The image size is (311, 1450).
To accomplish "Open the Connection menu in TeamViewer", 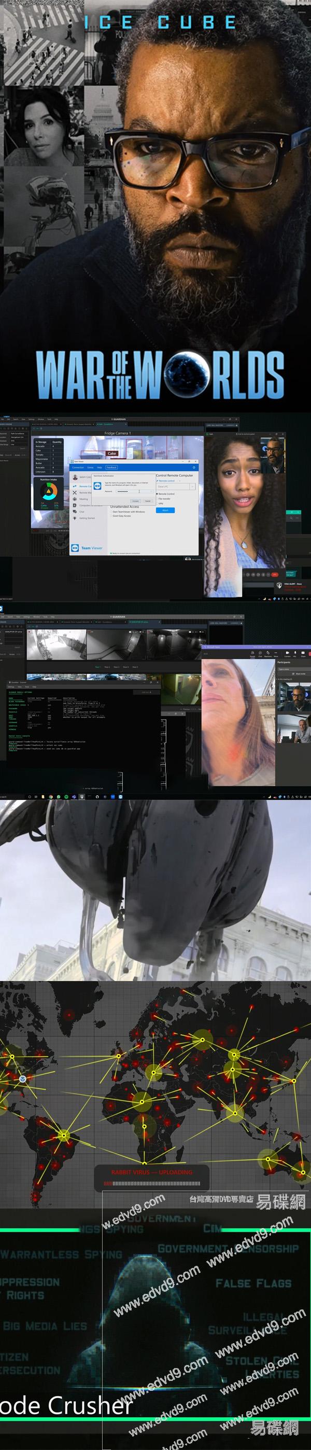I will [78, 467].
